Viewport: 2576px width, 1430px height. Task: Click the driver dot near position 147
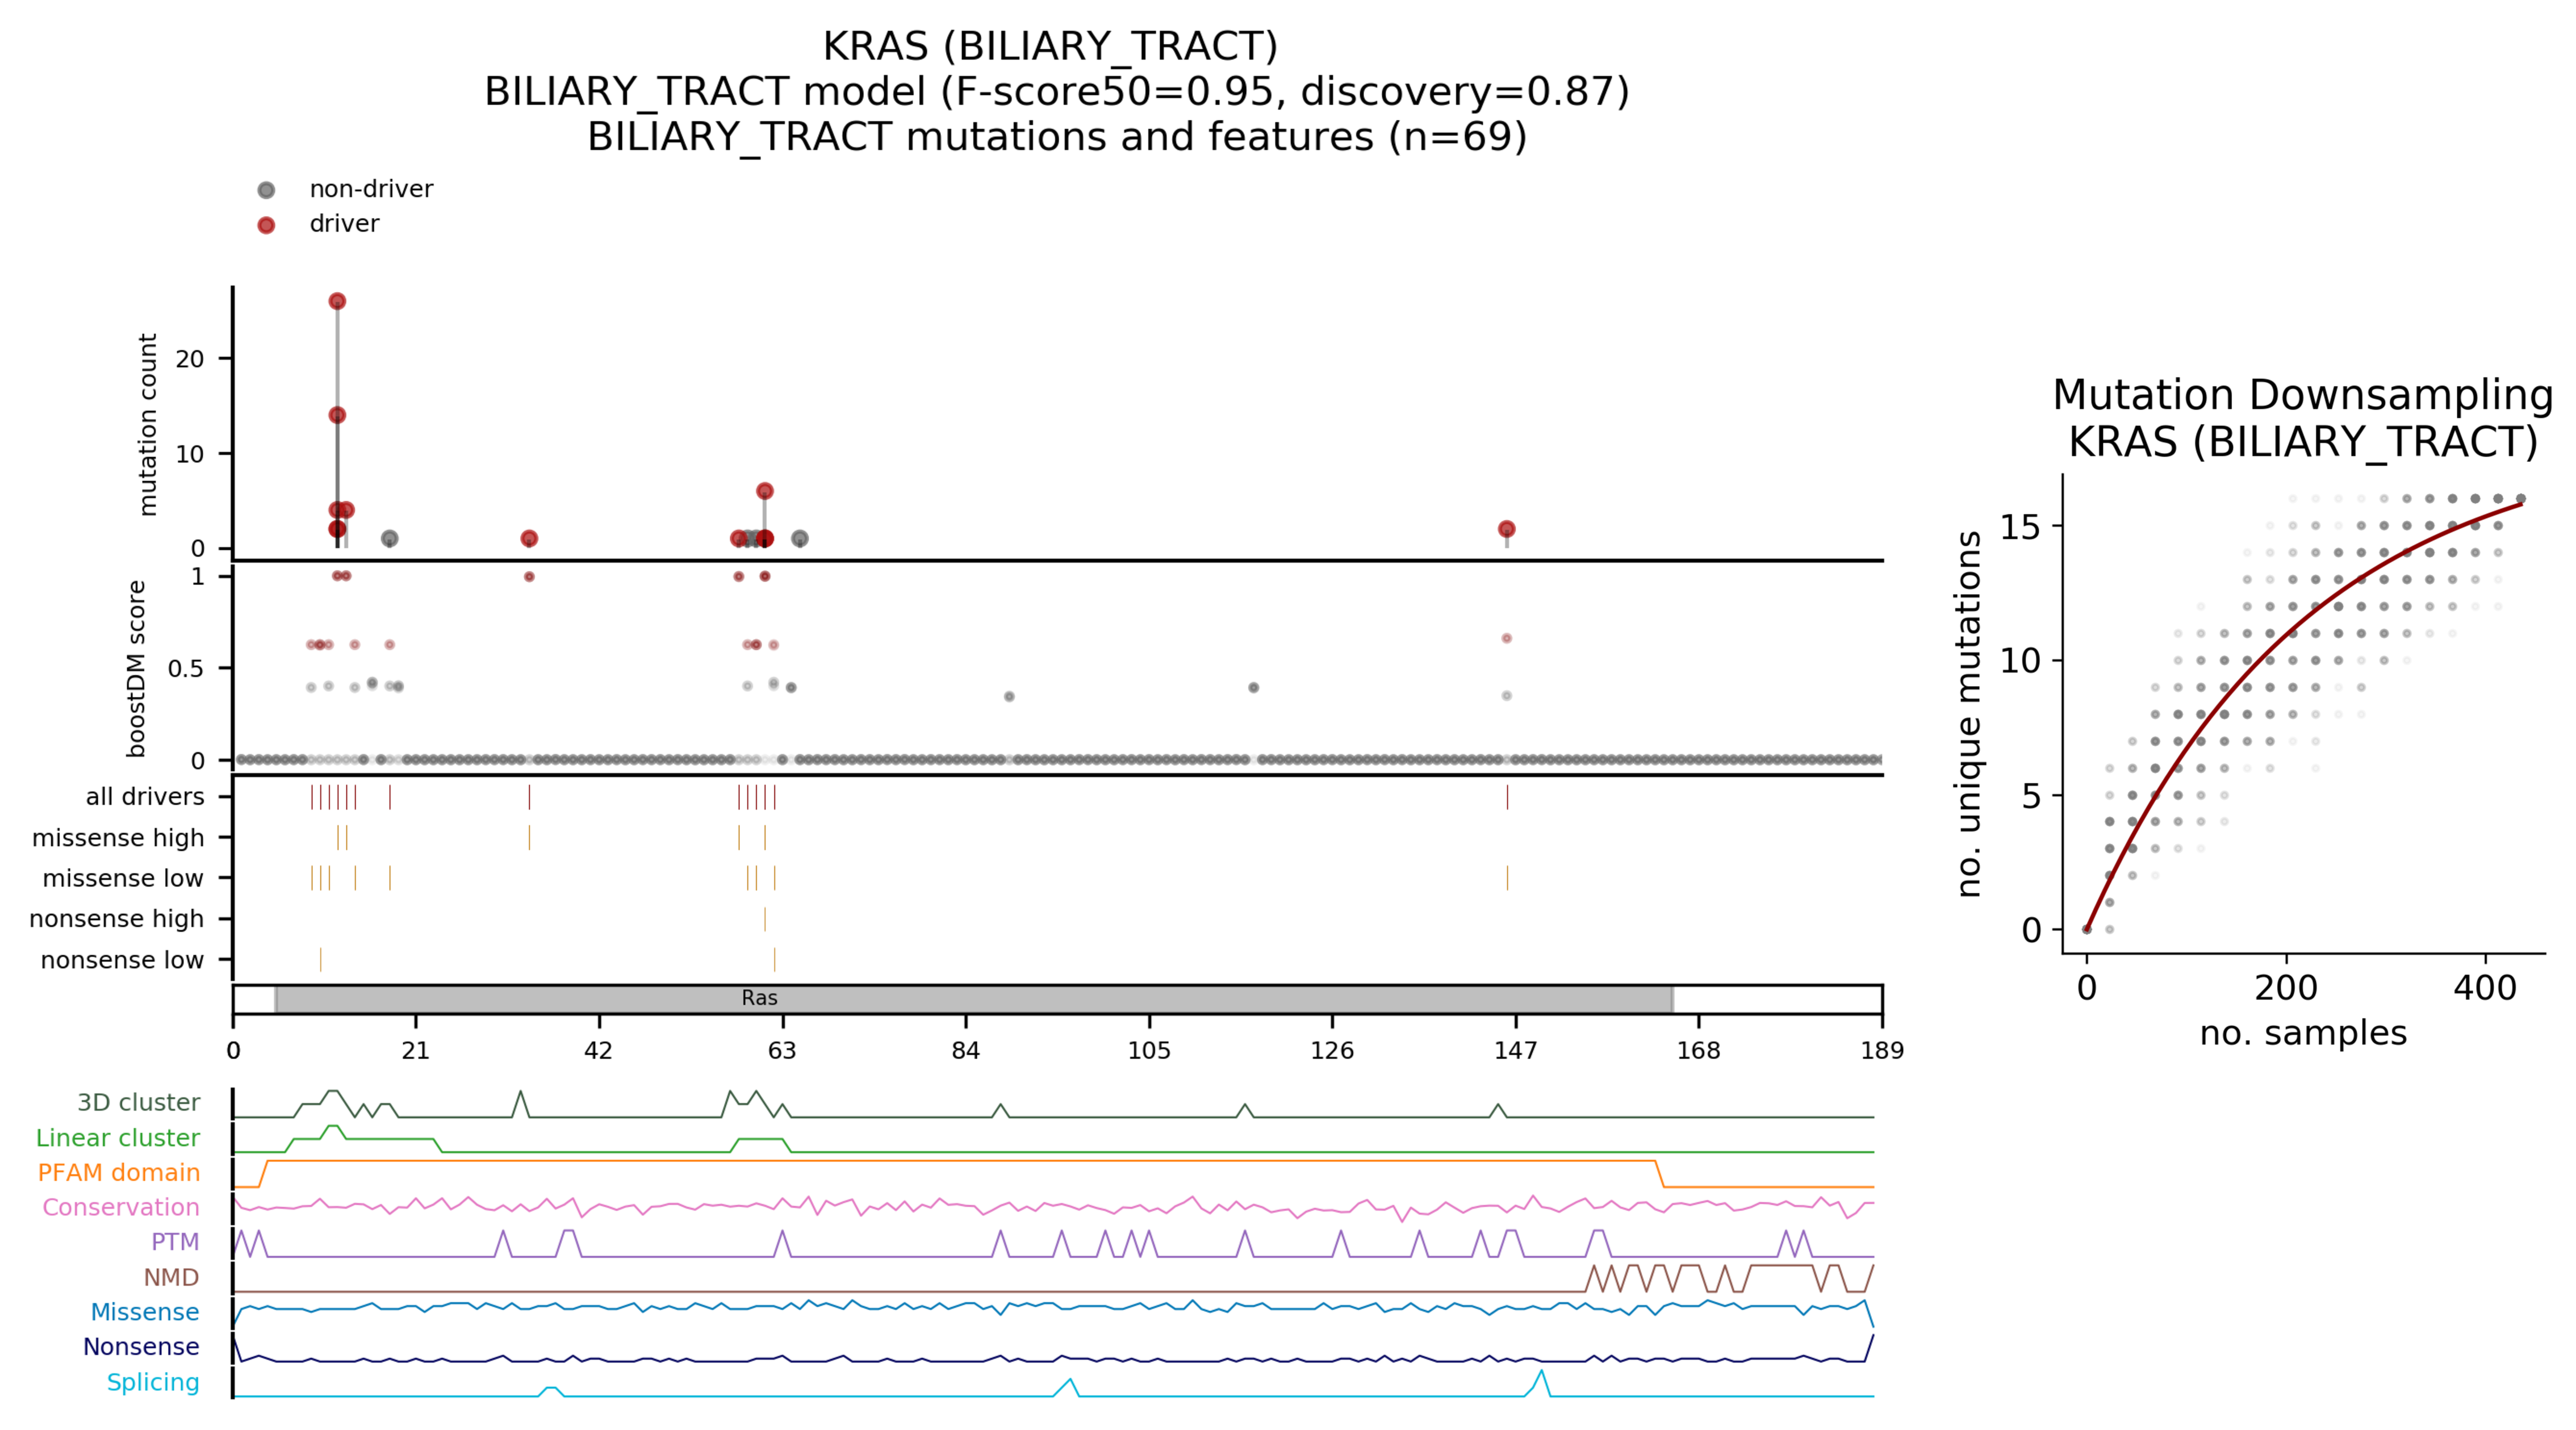(x=1506, y=529)
